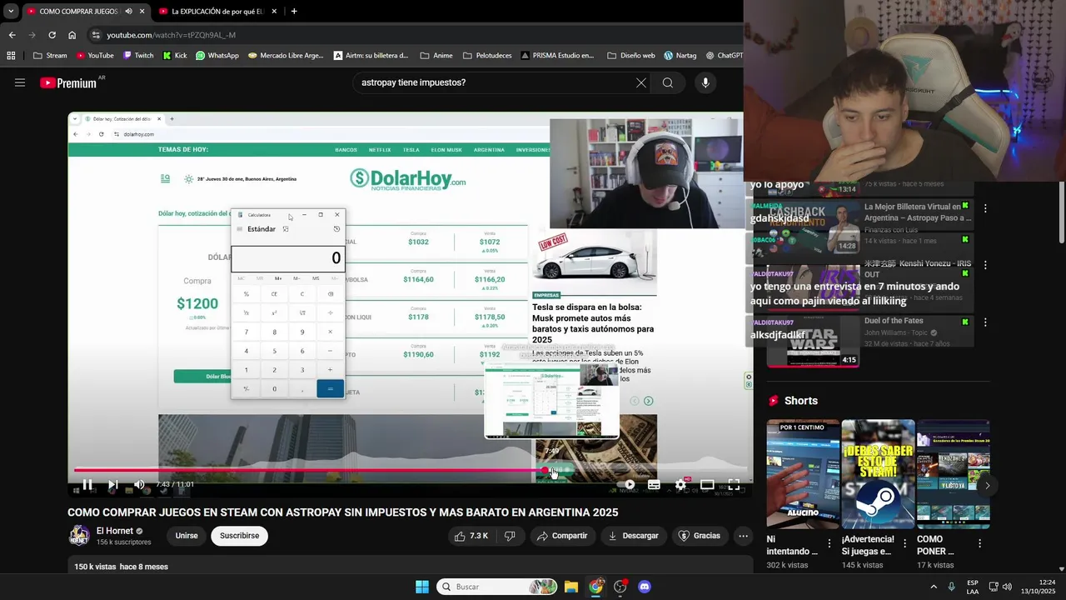
Task: Open OBS Studio from taskbar
Action: (620, 587)
